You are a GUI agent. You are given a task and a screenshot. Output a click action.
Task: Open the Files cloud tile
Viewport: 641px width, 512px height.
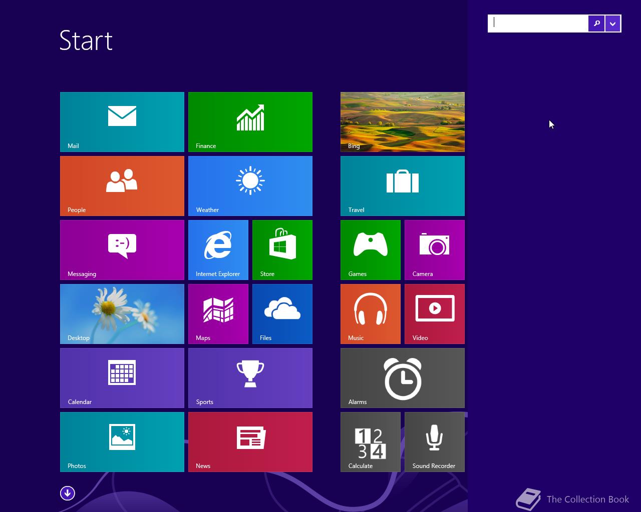point(282,314)
